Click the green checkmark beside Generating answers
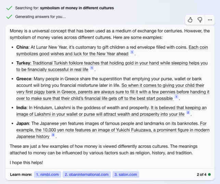220x184 pixels. pyautogui.click(x=9, y=17)
